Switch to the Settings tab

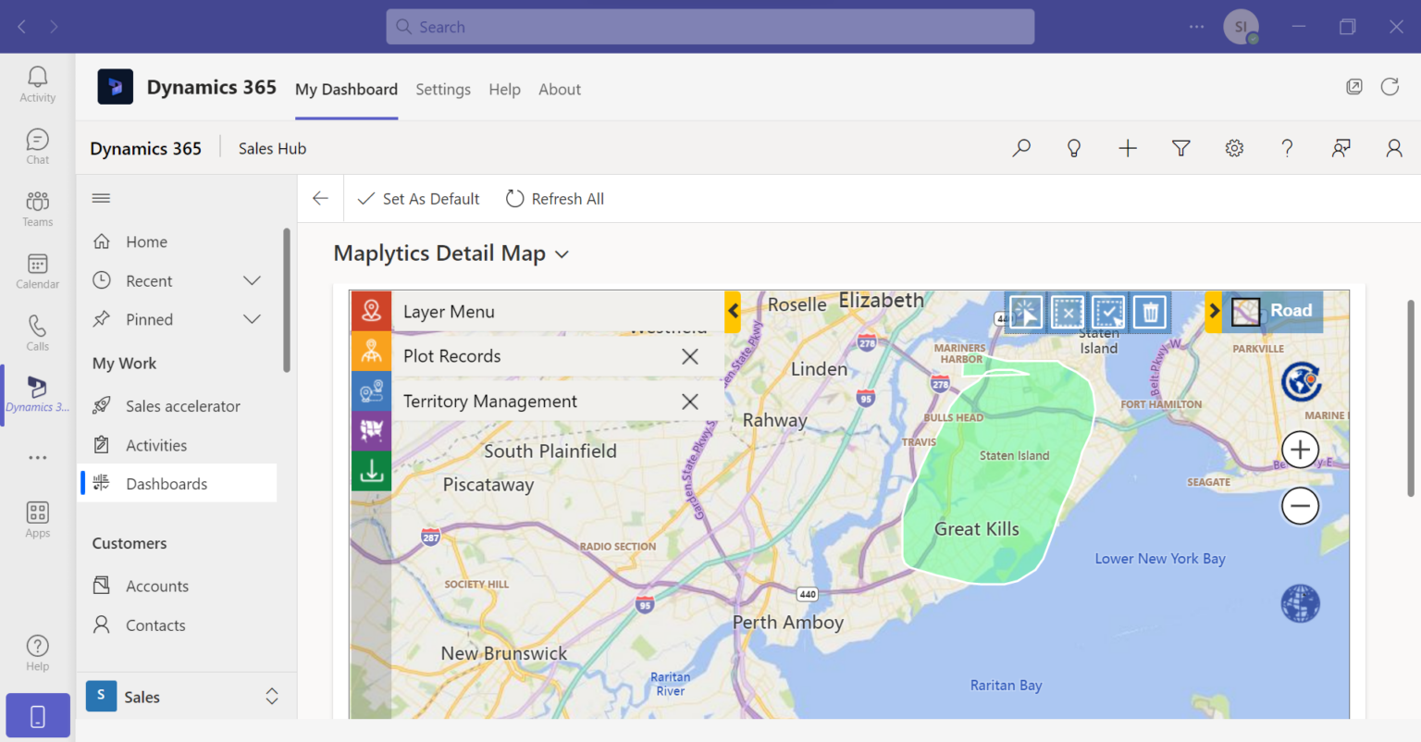pos(443,89)
